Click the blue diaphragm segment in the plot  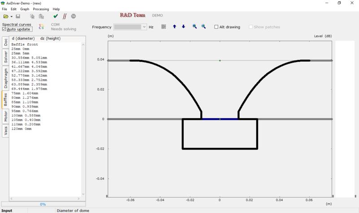(220, 119)
